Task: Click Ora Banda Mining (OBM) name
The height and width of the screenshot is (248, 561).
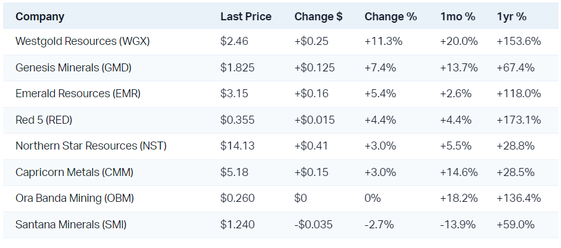Action: (x=75, y=199)
